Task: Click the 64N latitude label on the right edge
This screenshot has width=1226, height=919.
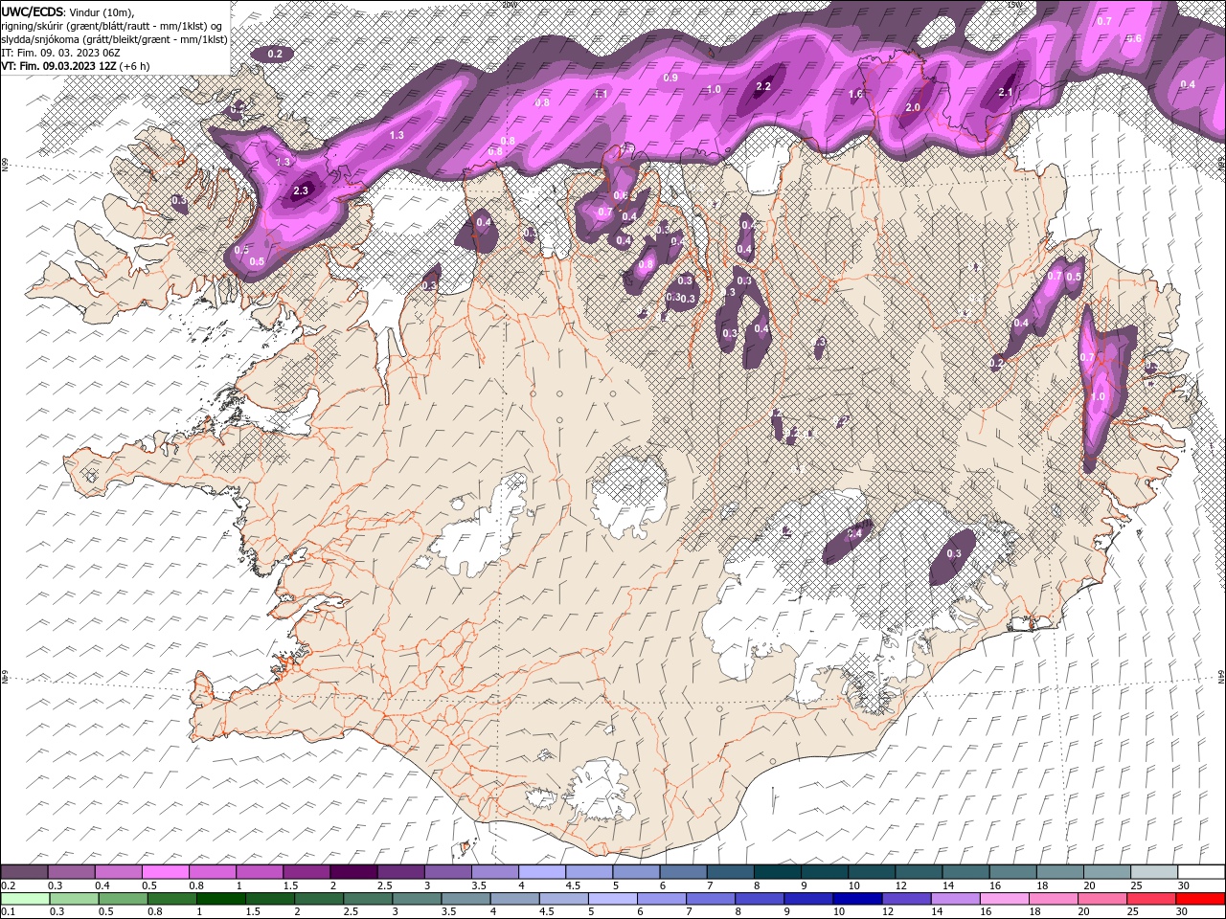Action: 1221,677
